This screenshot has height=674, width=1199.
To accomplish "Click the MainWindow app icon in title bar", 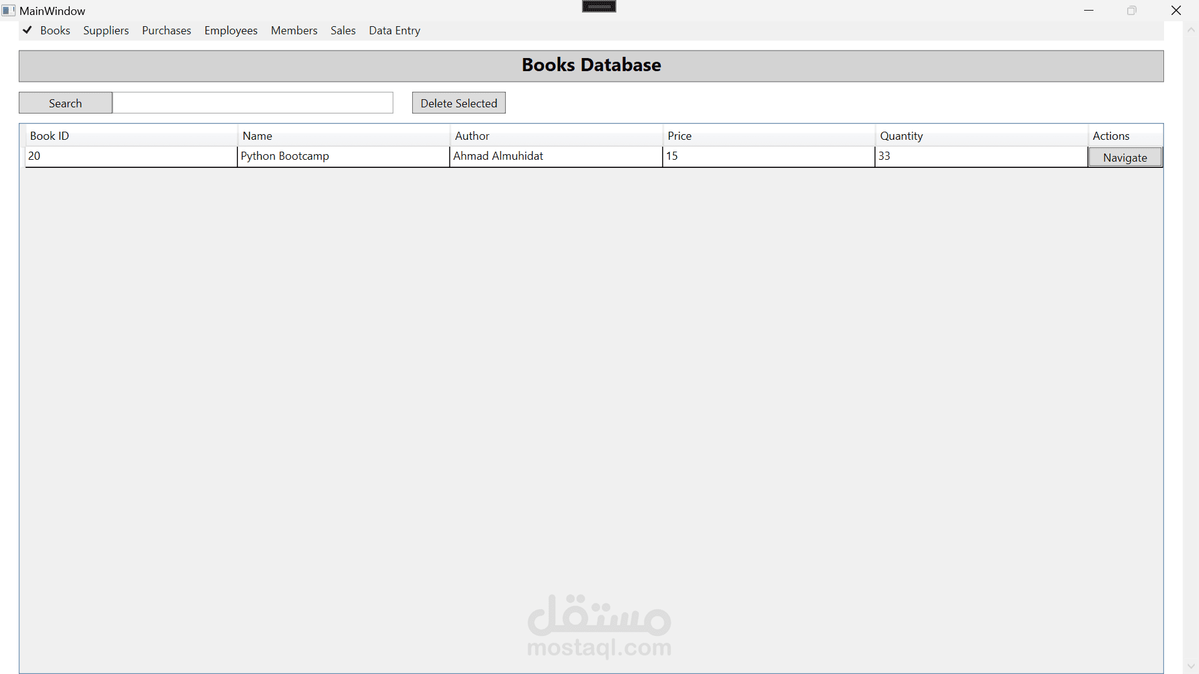I will tap(8, 11).
